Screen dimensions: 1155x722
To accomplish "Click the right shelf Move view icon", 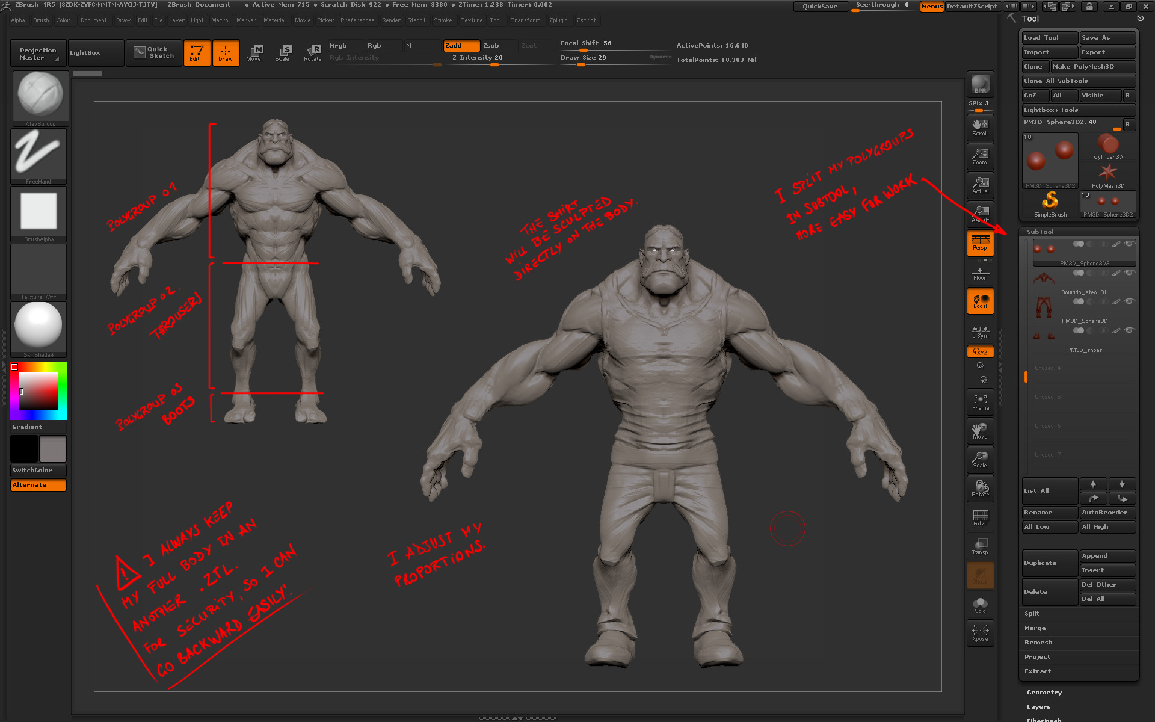I will (980, 431).
